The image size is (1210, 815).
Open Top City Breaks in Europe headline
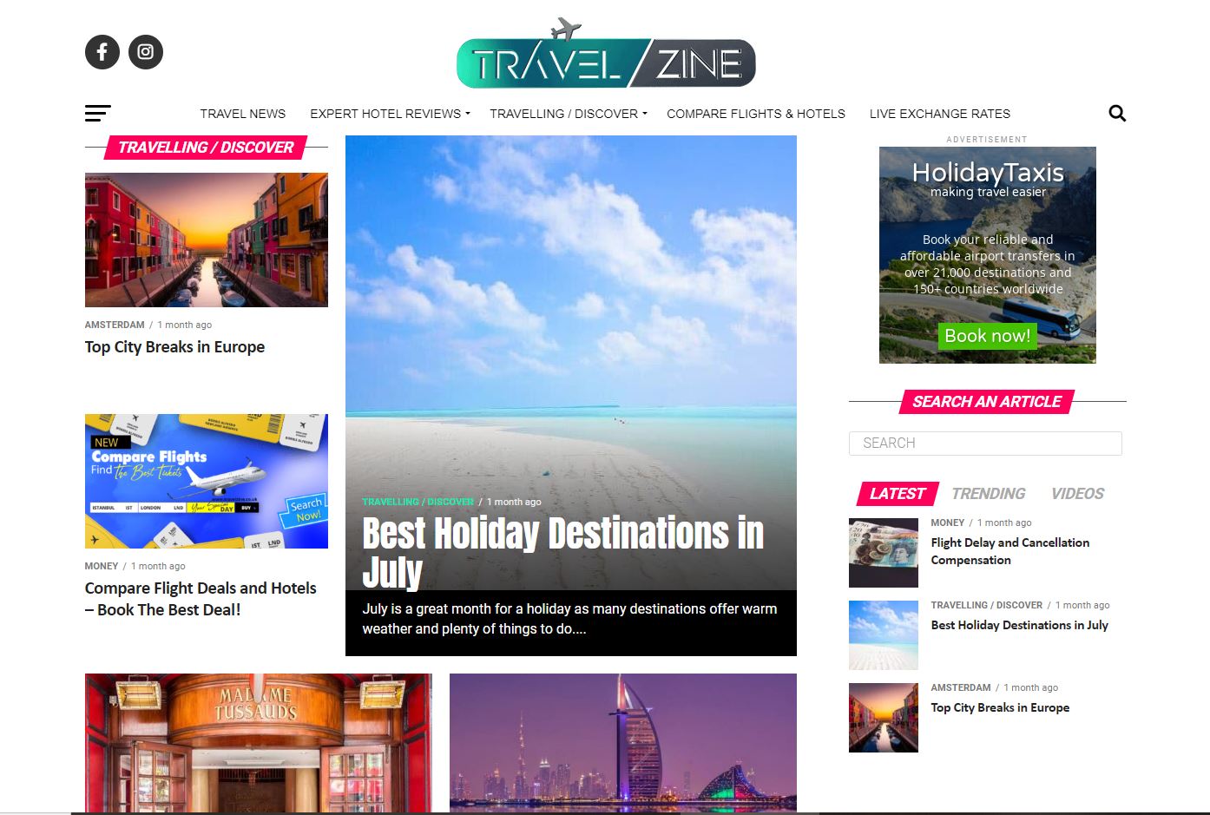tap(174, 347)
